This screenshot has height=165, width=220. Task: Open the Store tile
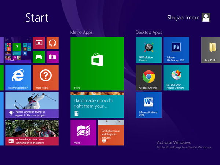pos(97,63)
